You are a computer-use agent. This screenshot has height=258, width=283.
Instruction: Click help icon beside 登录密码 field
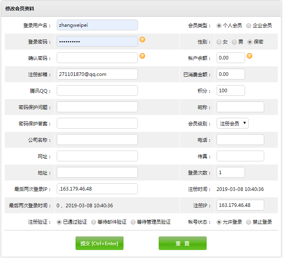[142, 40]
